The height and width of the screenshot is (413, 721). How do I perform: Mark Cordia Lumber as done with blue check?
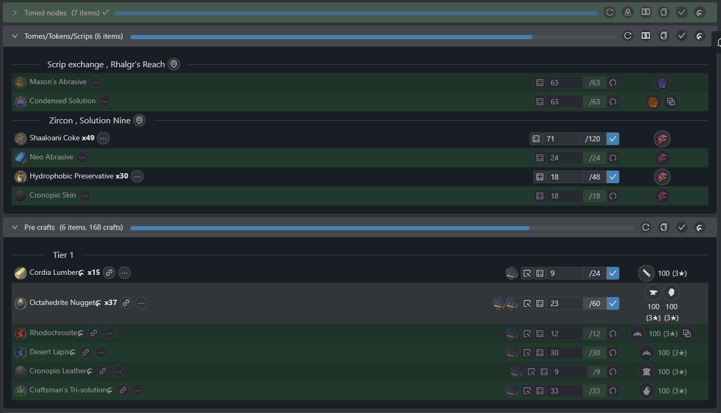613,273
